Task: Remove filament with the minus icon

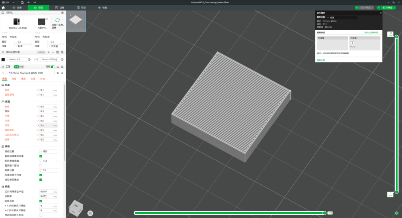Action: coord(53,52)
